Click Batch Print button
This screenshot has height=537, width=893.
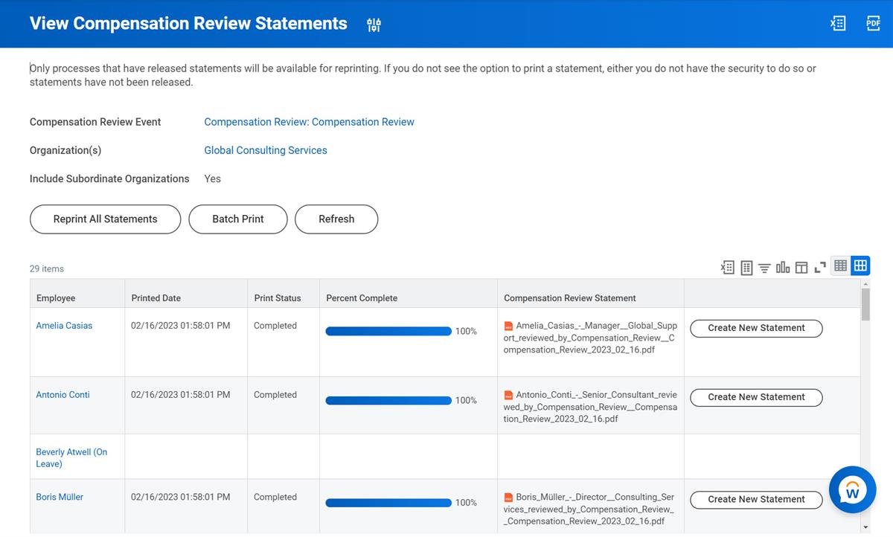[238, 219]
